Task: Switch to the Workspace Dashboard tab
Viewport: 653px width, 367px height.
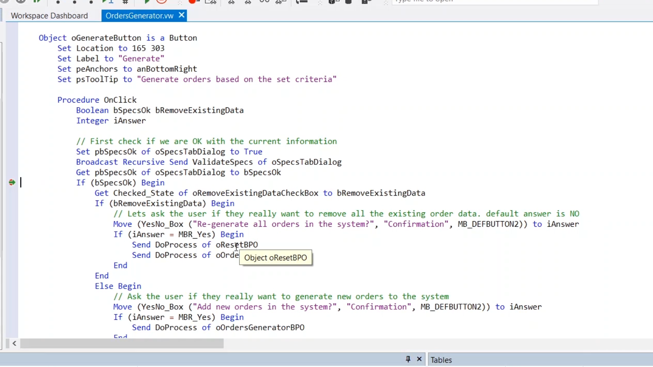Action: coord(49,16)
